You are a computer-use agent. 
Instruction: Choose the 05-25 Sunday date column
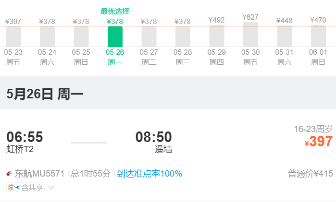[x=81, y=42]
